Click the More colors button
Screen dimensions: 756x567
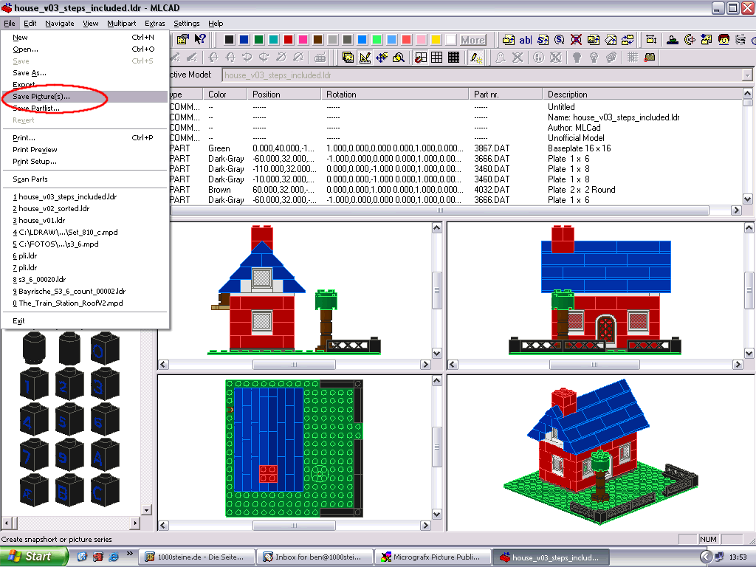point(472,40)
